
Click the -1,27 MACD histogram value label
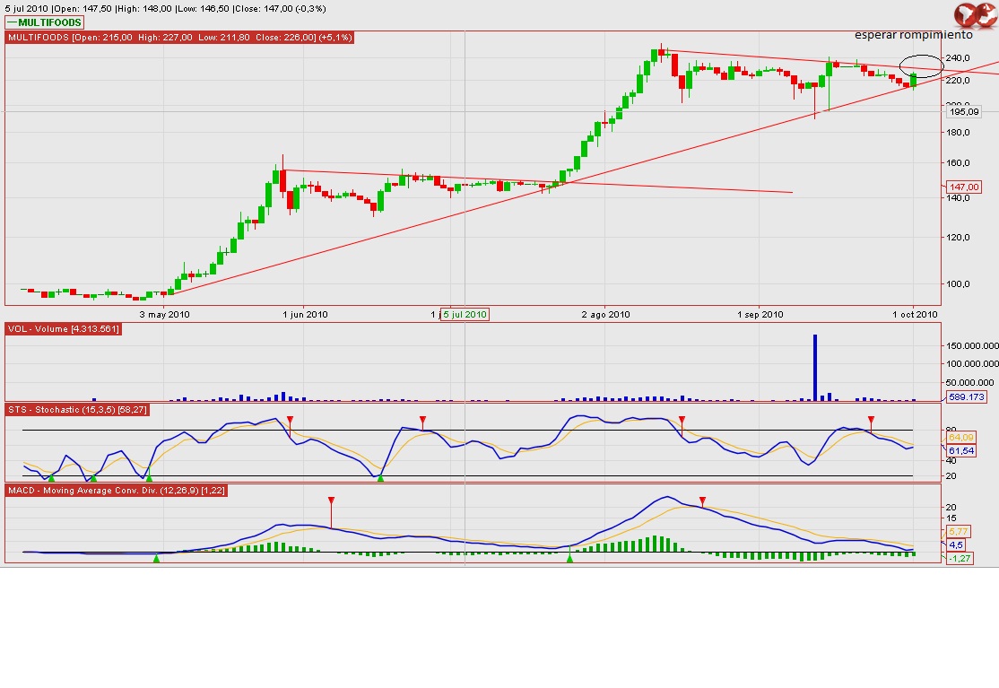pos(958,559)
